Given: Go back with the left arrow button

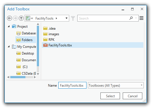Looking at the screenshot, I should tap(9, 18).
